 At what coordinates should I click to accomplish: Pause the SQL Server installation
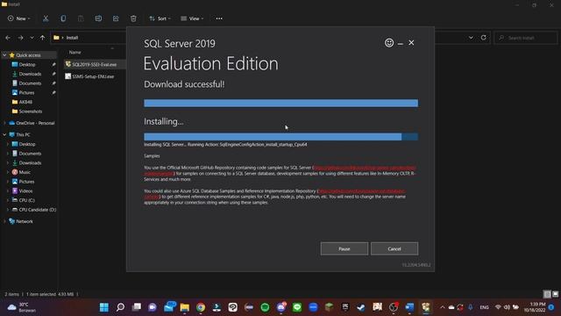[x=344, y=248]
